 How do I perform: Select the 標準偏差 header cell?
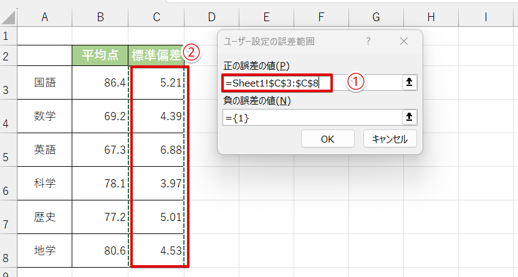coord(156,55)
